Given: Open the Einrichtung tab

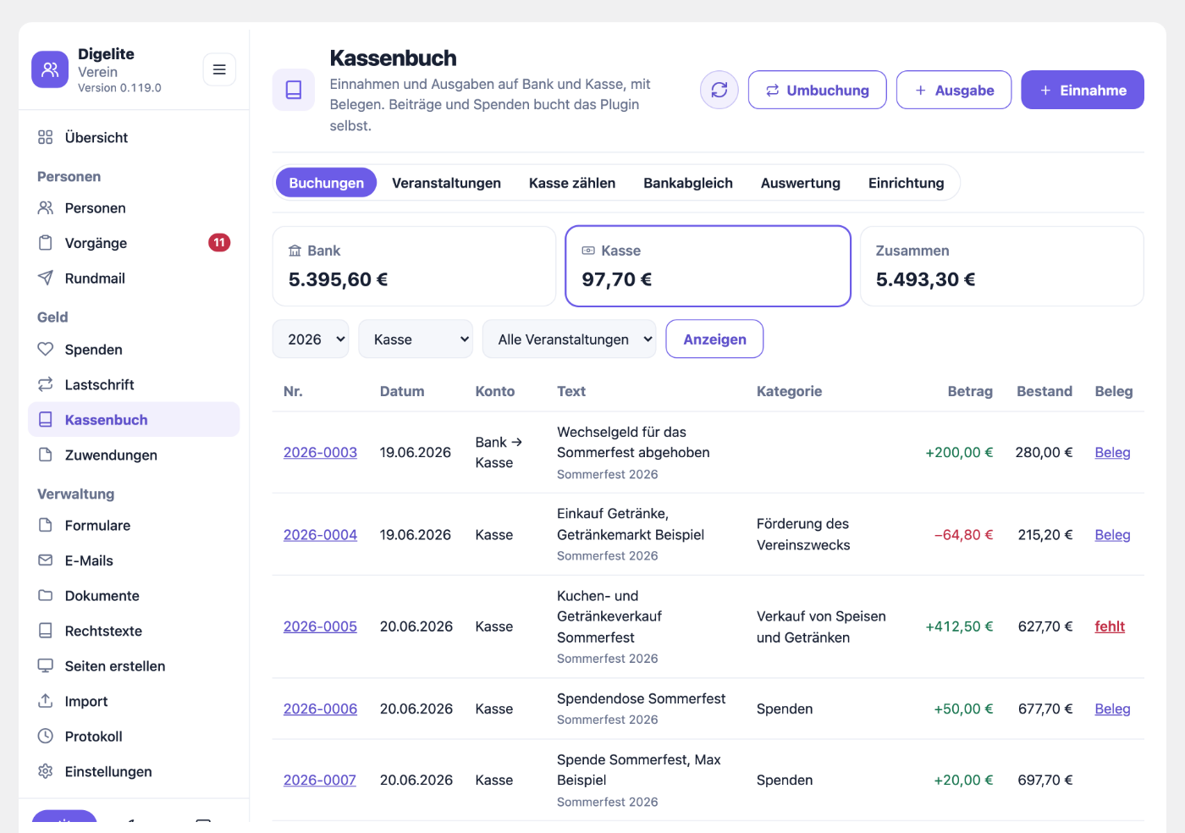Looking at the screenshot, I should [906, 183].
